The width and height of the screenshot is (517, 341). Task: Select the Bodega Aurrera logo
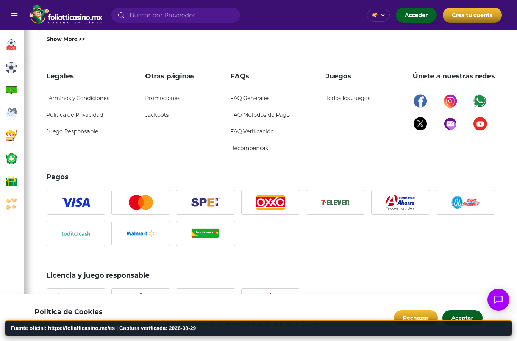(206, 233)
